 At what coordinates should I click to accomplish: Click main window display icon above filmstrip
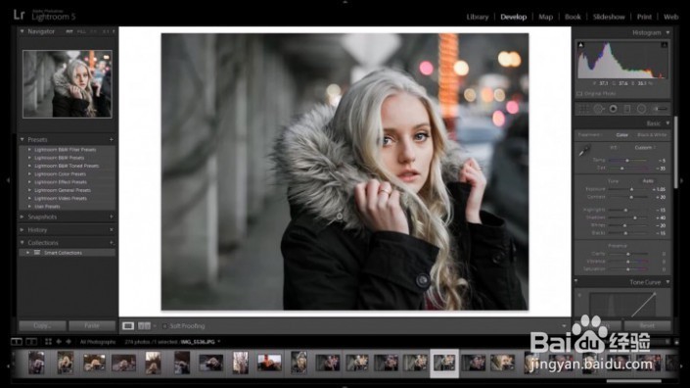coord(17,342)
